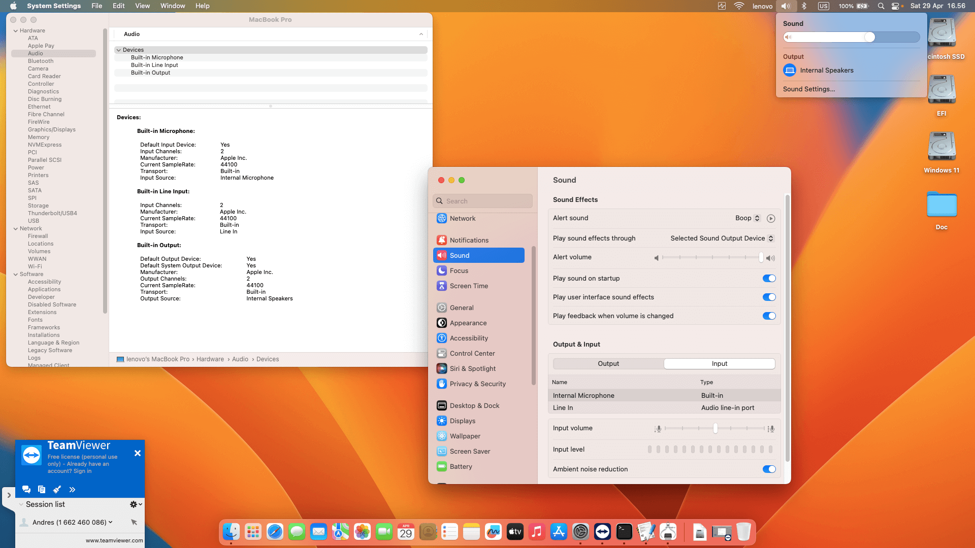975x548 pixels.
Task: Collapse the Software tree in System Information
Action: [x=16, y=275]
